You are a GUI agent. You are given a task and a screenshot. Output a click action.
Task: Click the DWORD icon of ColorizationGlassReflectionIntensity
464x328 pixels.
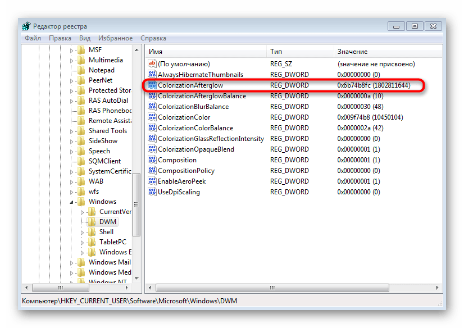152,138
